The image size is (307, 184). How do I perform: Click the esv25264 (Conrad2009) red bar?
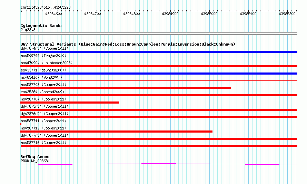[159, 95]
